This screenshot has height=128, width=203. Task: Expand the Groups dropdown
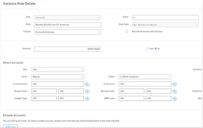[x=67, y=32]
